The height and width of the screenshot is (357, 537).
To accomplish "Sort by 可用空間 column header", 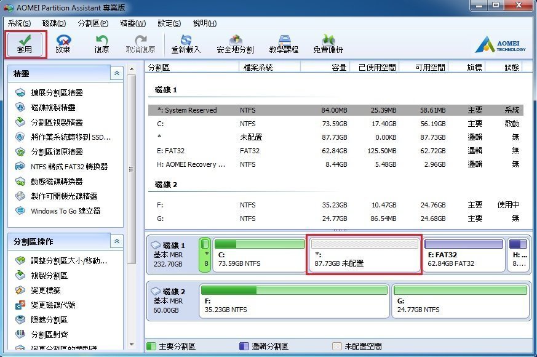I will point(424,67).
